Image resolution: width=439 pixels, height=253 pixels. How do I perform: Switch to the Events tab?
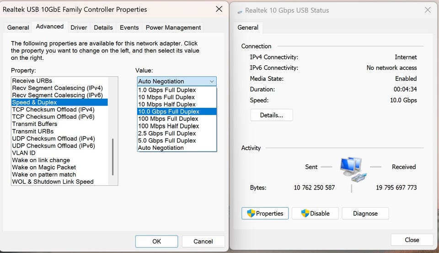[x=129, y=27]
